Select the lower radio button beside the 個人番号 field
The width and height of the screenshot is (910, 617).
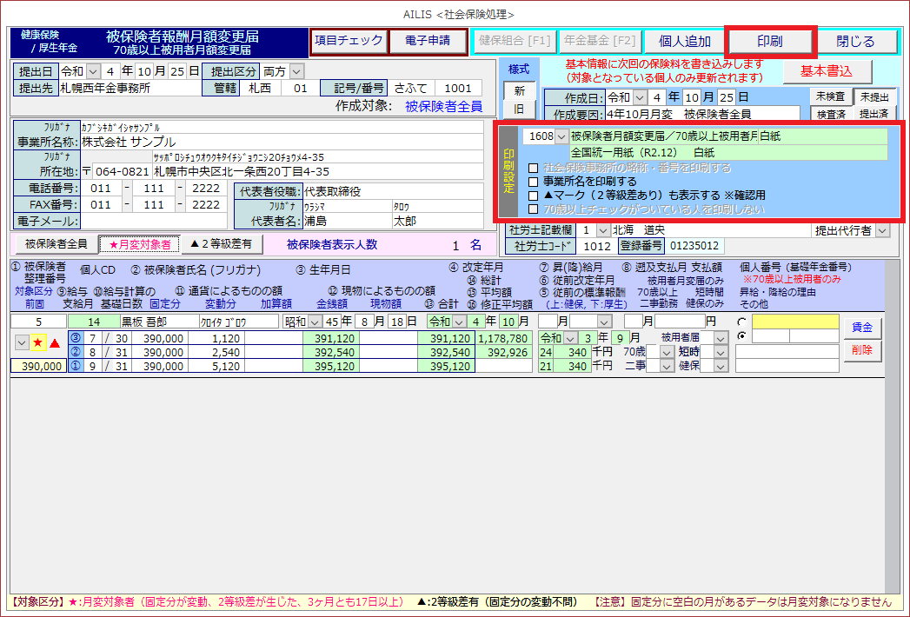click(x=741, y=336)
